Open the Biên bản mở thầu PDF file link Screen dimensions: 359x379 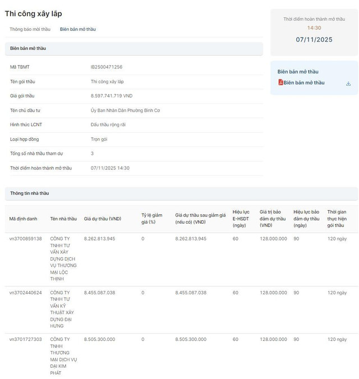304,83
